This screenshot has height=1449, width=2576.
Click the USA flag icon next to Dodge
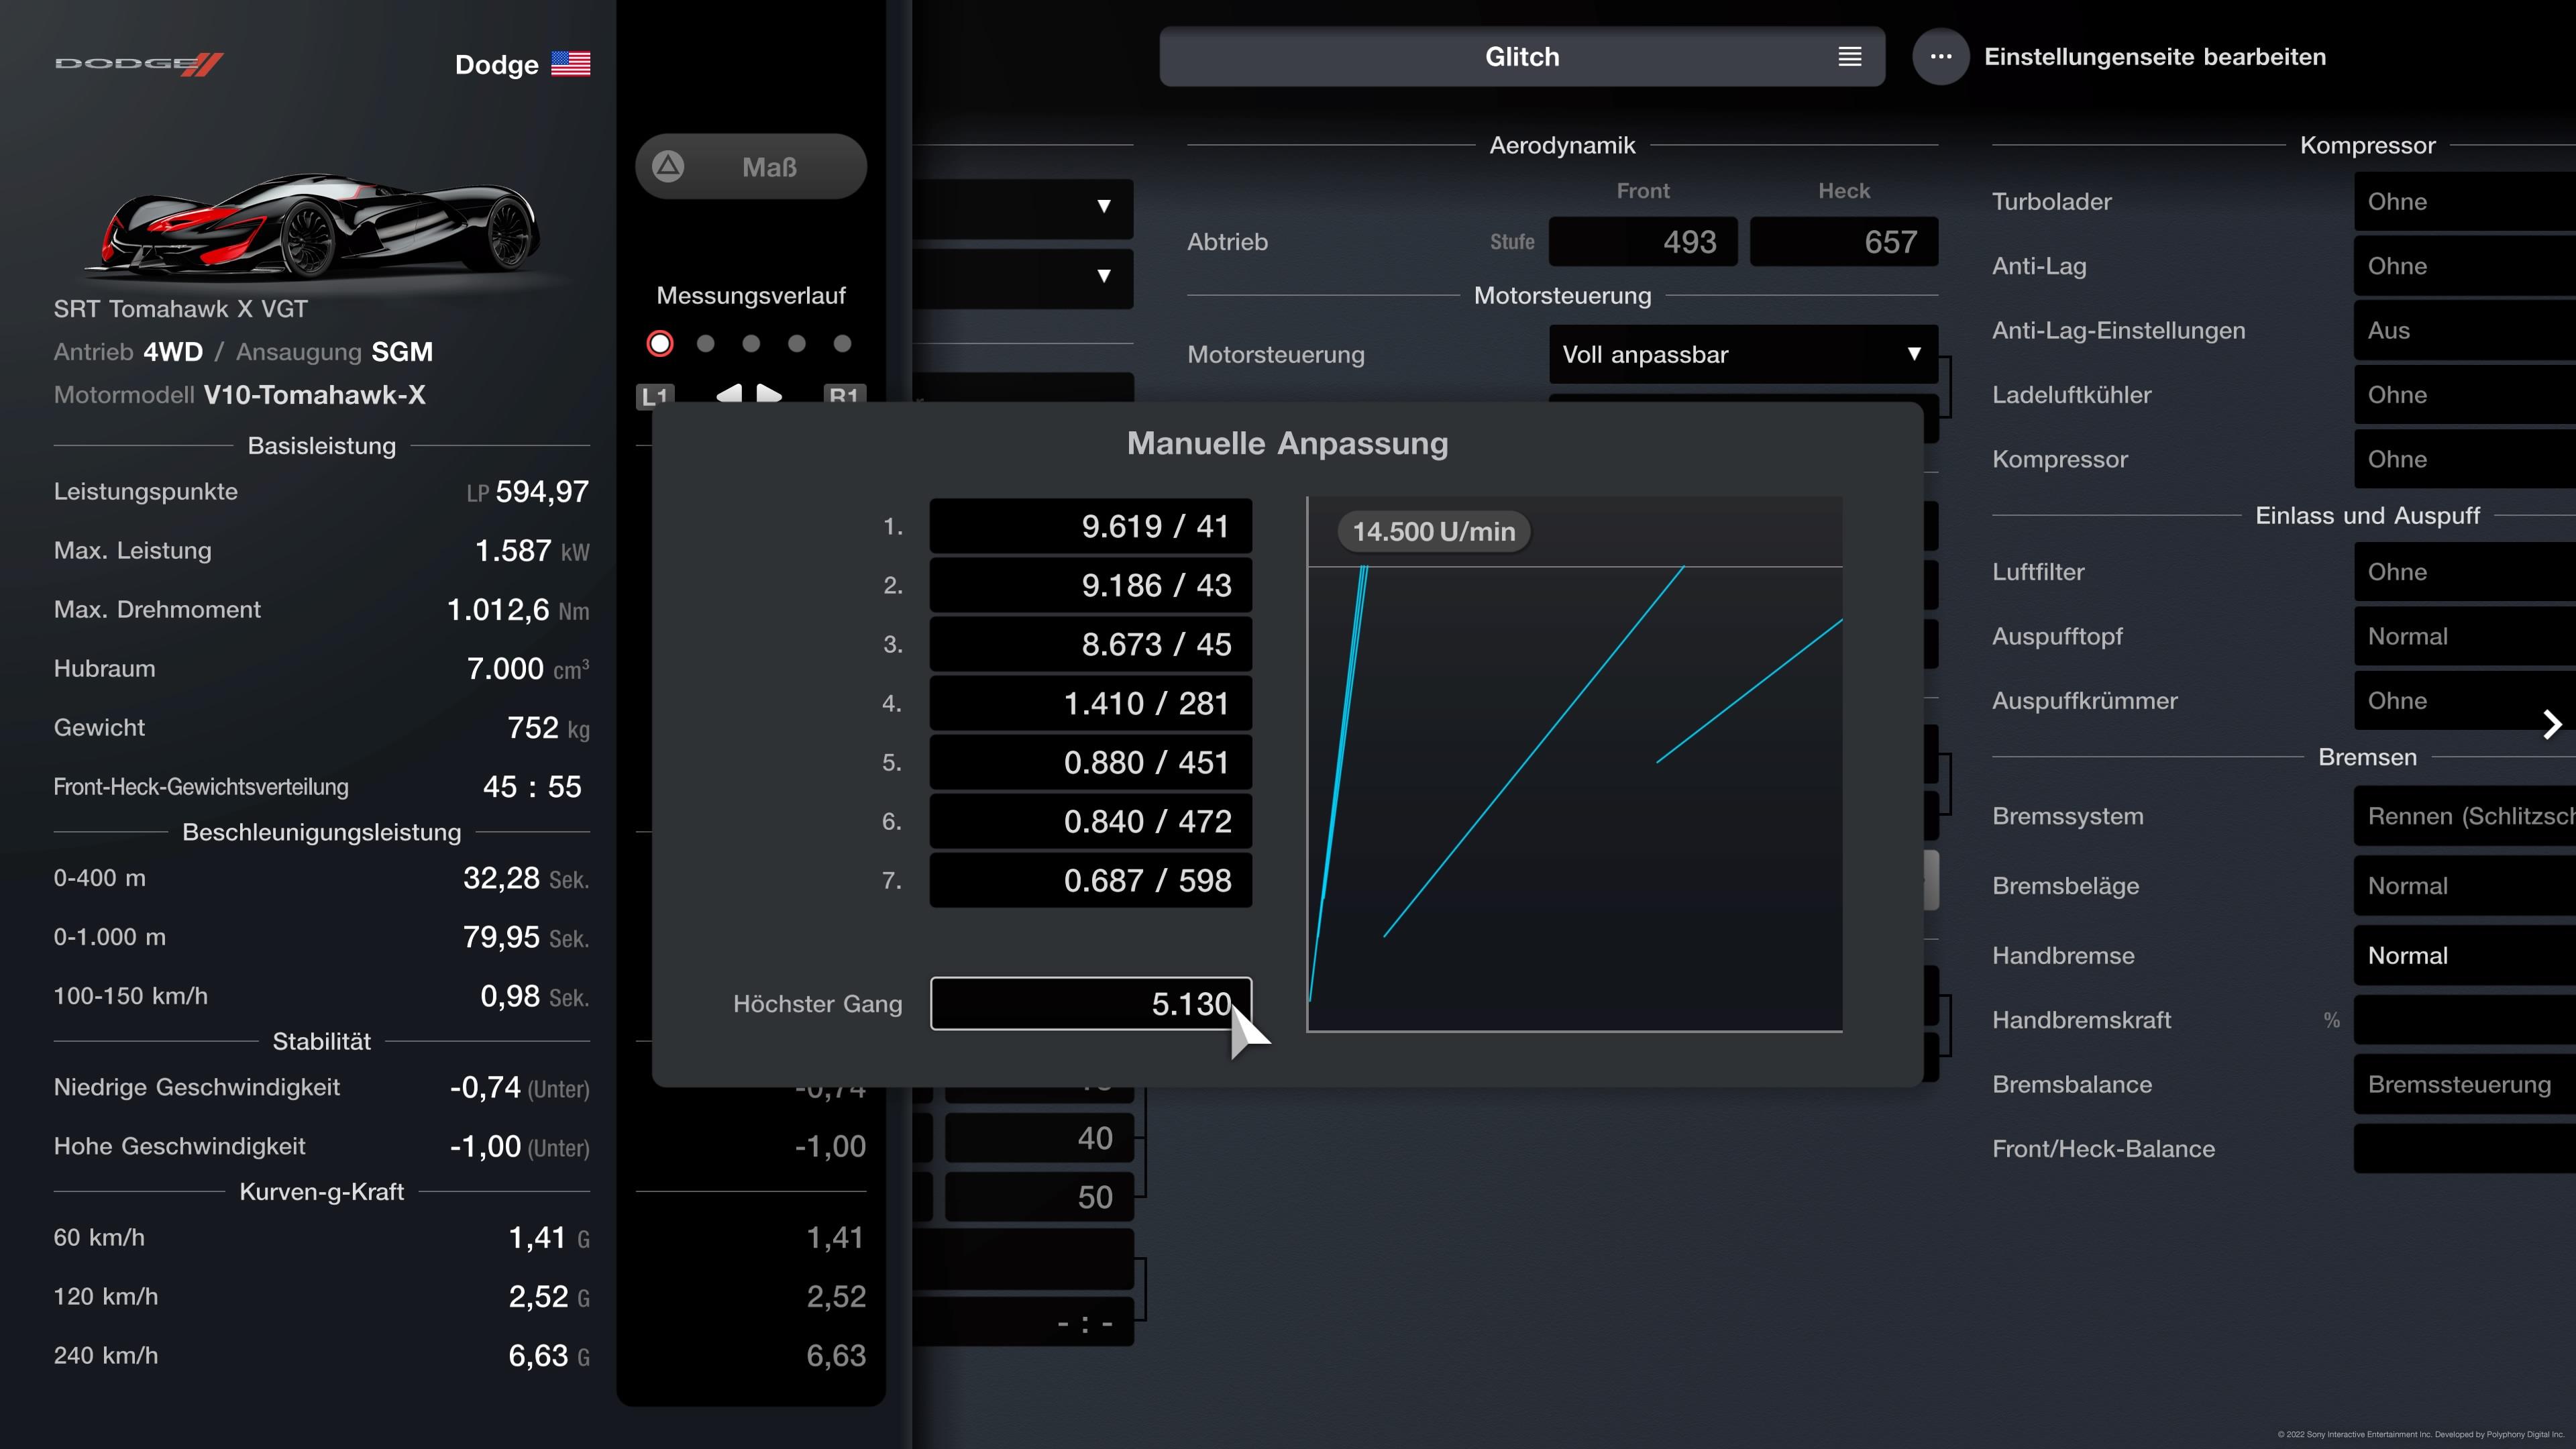pyautogui.click(x=570, y=64)
